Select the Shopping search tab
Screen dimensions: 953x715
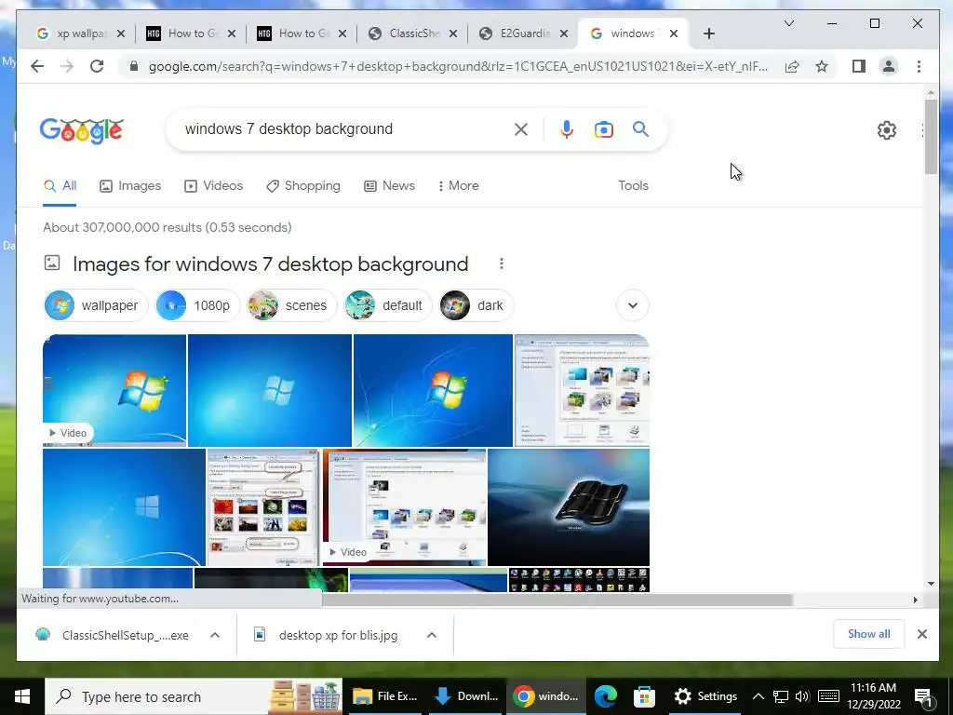coord(303,186)
